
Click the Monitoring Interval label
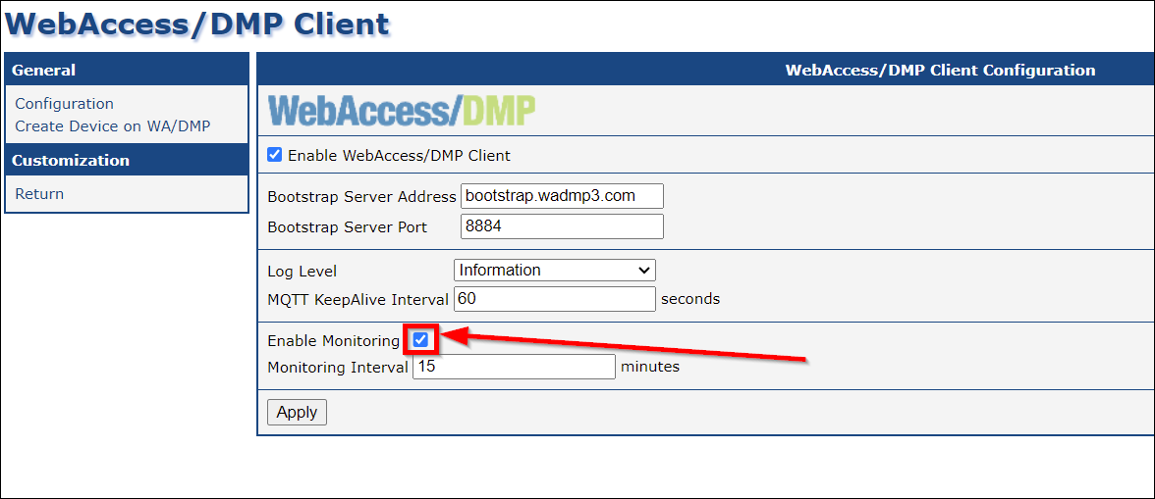(338, 367)
